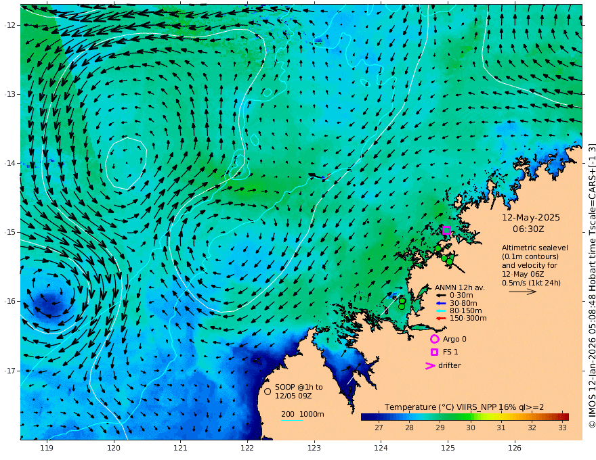Click the 31 tick label on the color bar
This screenshot has width=596, height=460.
coord(501,428)
